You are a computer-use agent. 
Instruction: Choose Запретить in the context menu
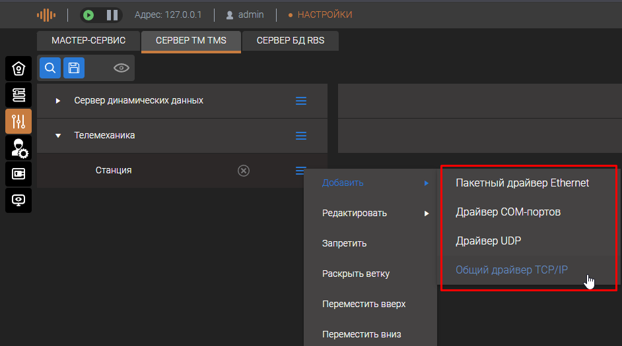click(344, 243)
